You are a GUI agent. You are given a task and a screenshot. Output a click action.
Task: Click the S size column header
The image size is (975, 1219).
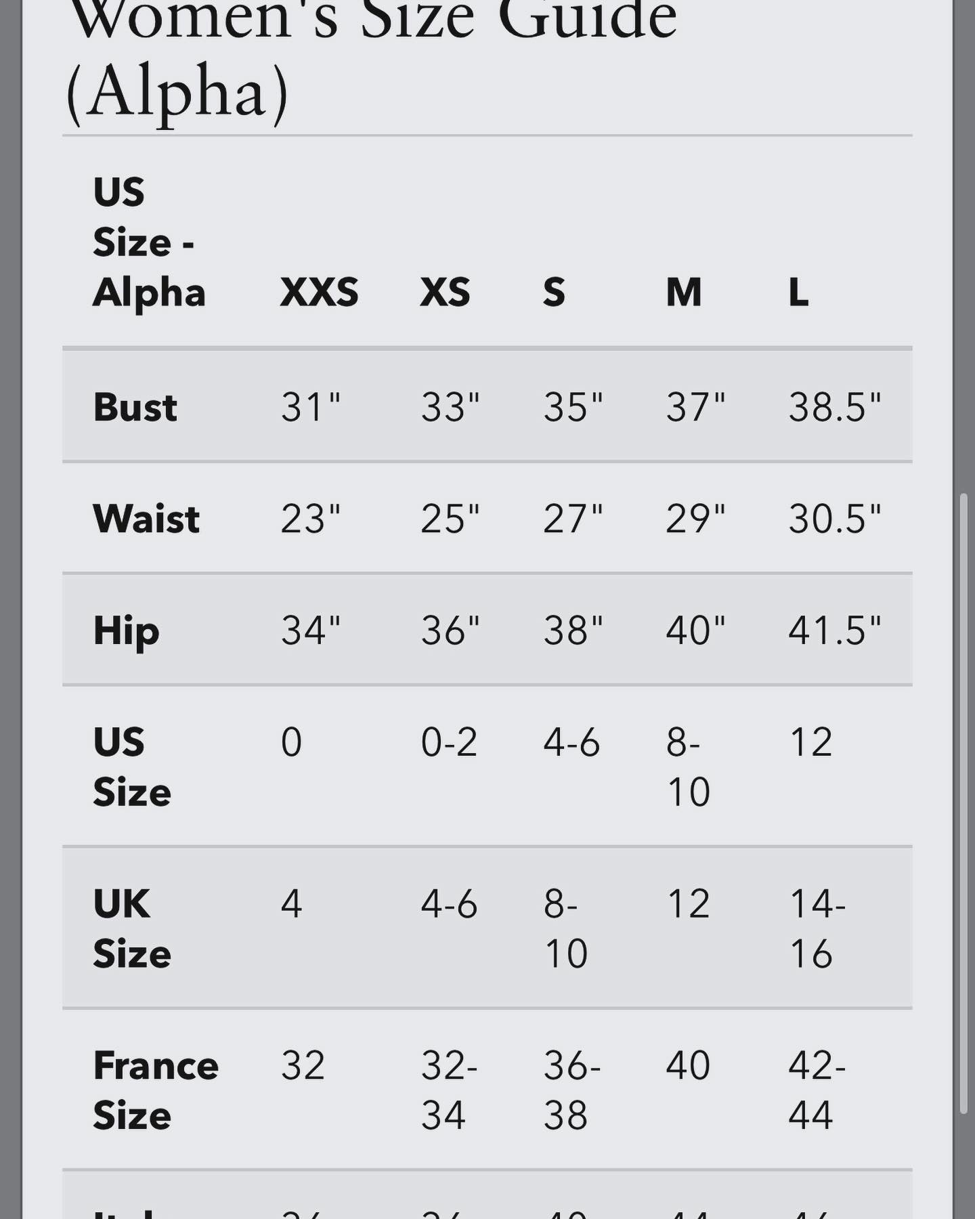554,293
